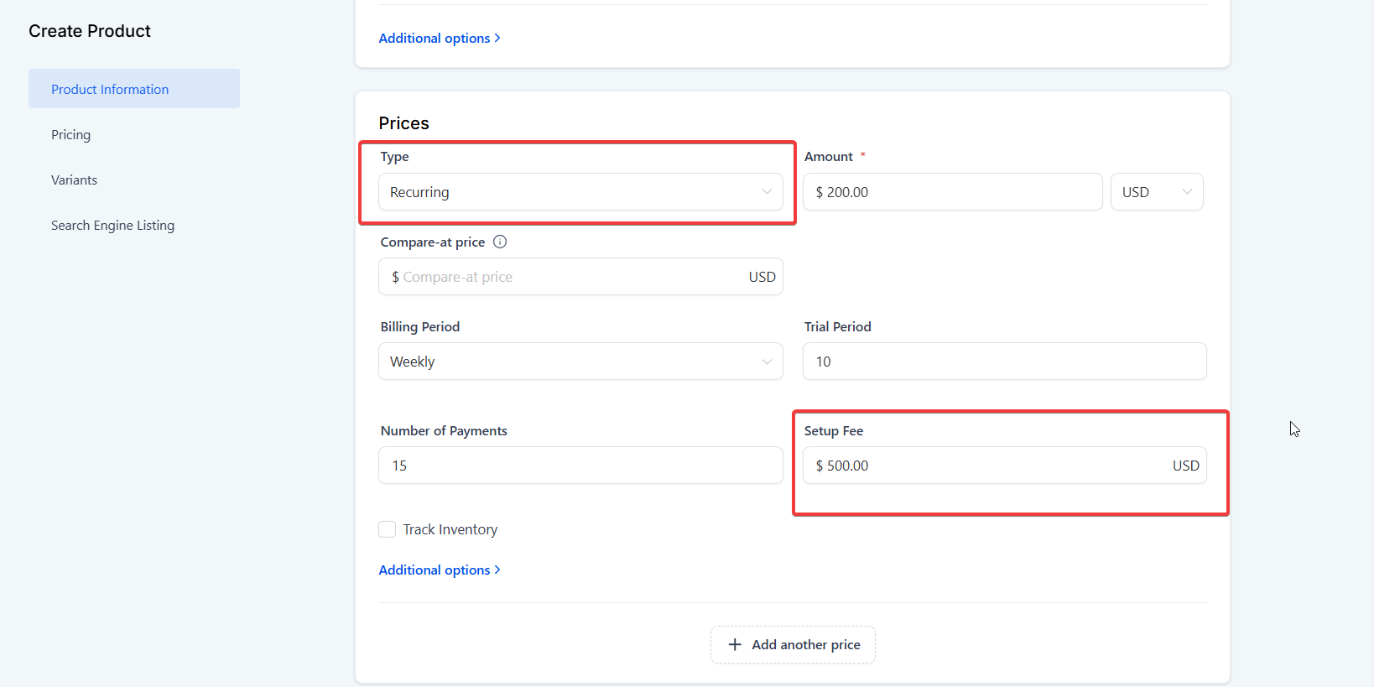Click chevron arrow in Billing Period dropdown
Viewport: 1374px width, 687px height.
[x=767, y=362]
